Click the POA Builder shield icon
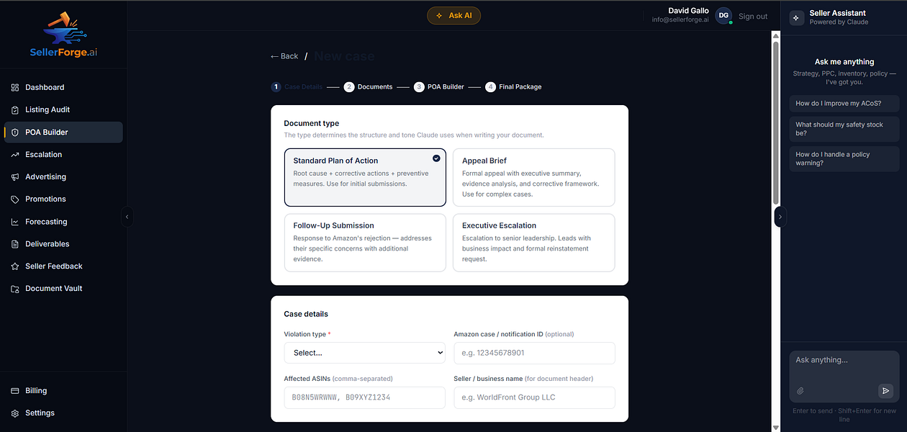The image size is (907, 432). (x=15, y=132)
